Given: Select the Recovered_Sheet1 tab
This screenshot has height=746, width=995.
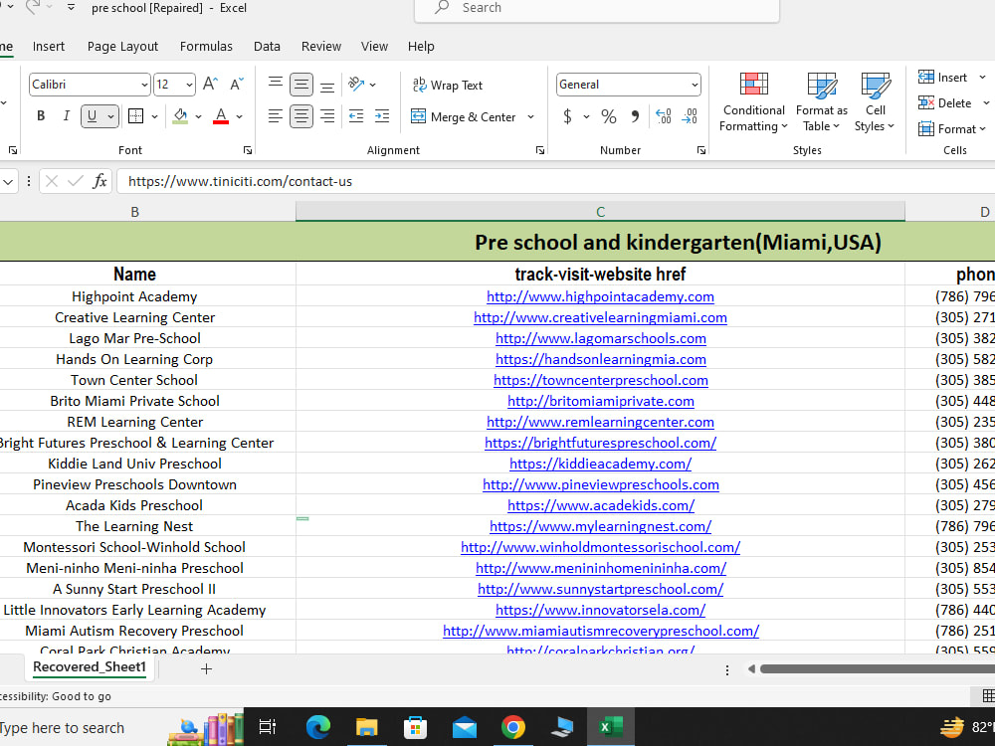Looking at the screenshot, I should (x=90, y=667).
